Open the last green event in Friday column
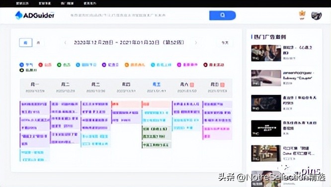This screenshot has height=187, width=331. point(157,145)
